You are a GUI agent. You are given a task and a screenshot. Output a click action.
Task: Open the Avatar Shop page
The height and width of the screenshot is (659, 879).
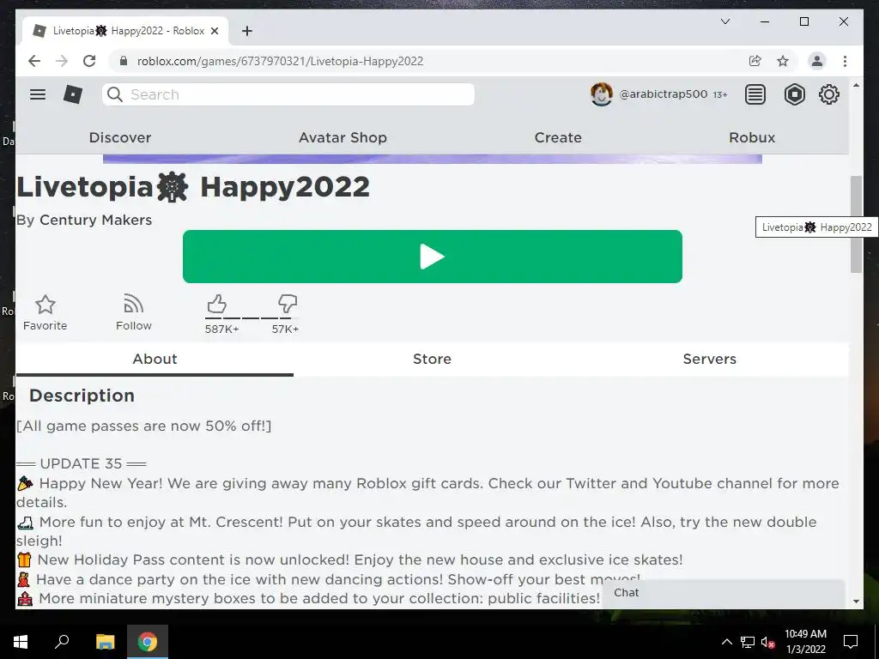[343, 137]
